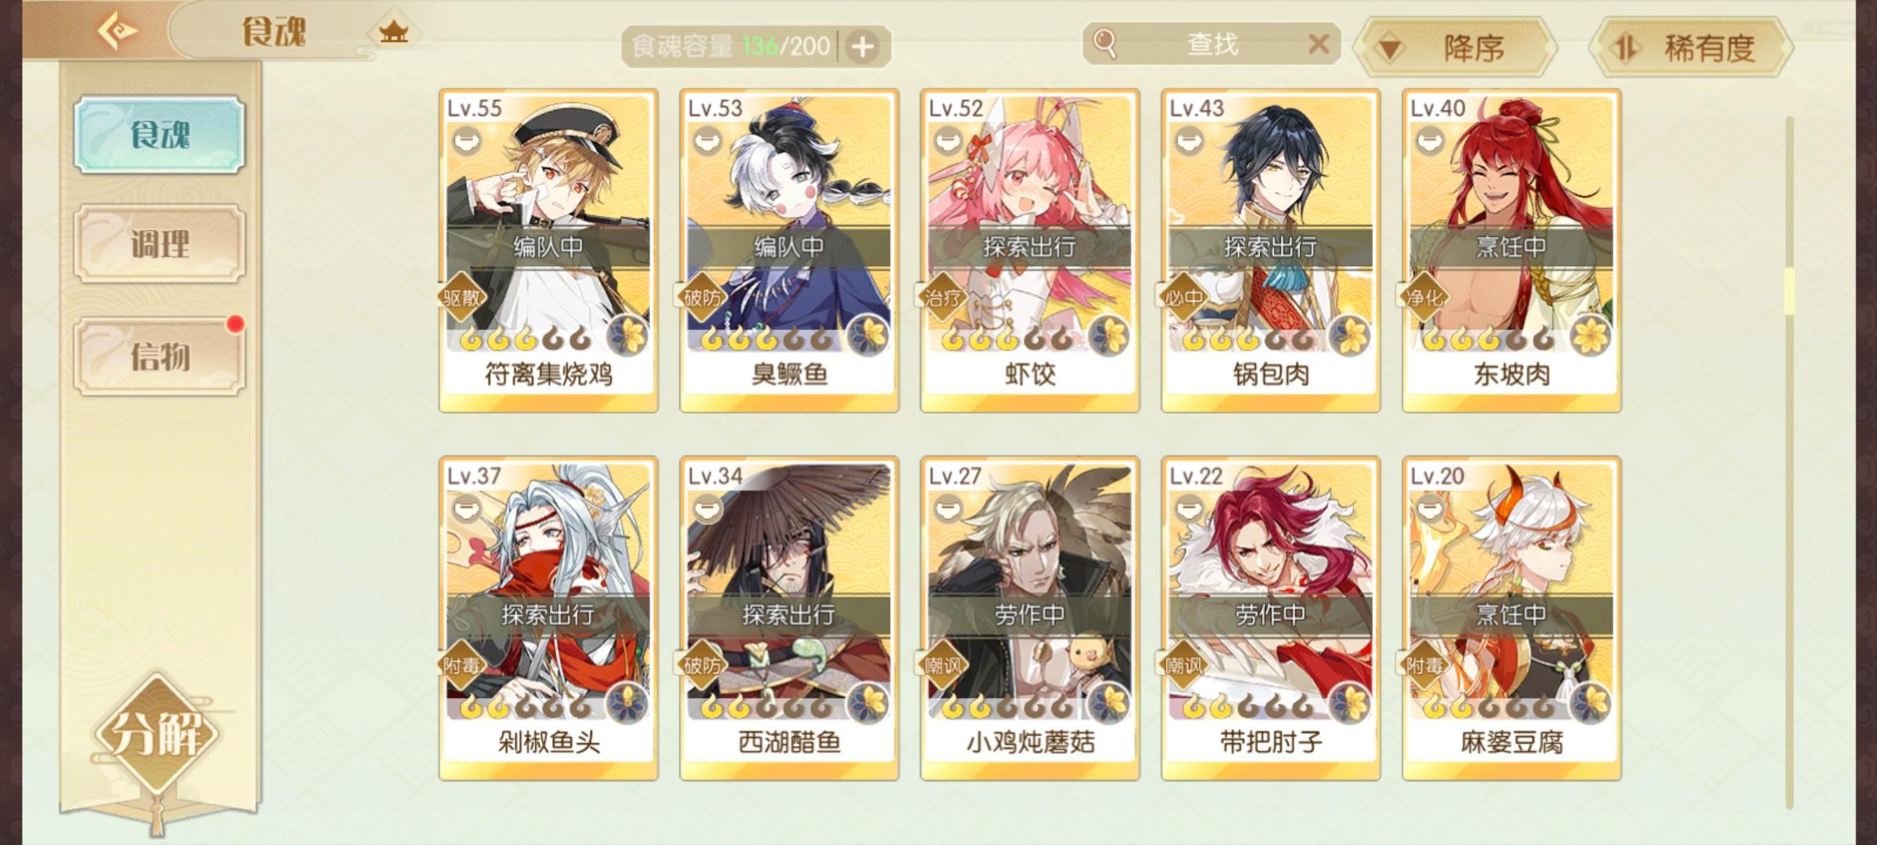Select the 麻婆豆腐 character card
Viewport: 1877px width, 845px height.
coord(1512,618)
